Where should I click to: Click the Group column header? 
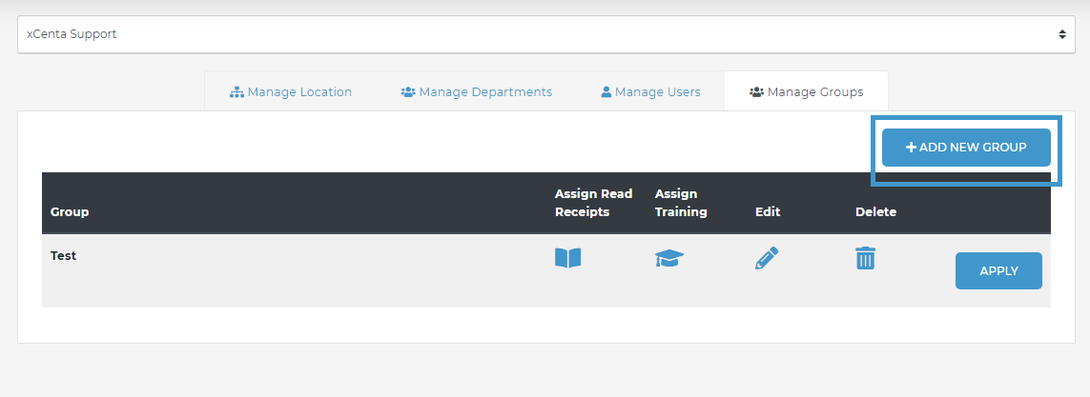pos(70,211)
